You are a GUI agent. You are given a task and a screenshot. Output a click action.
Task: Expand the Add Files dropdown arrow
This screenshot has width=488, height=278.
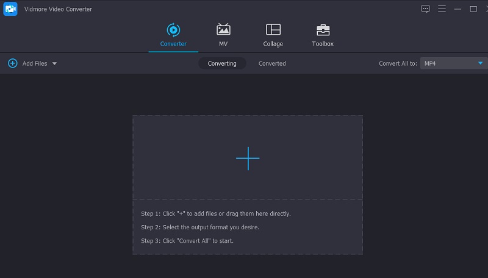[54, 63]
